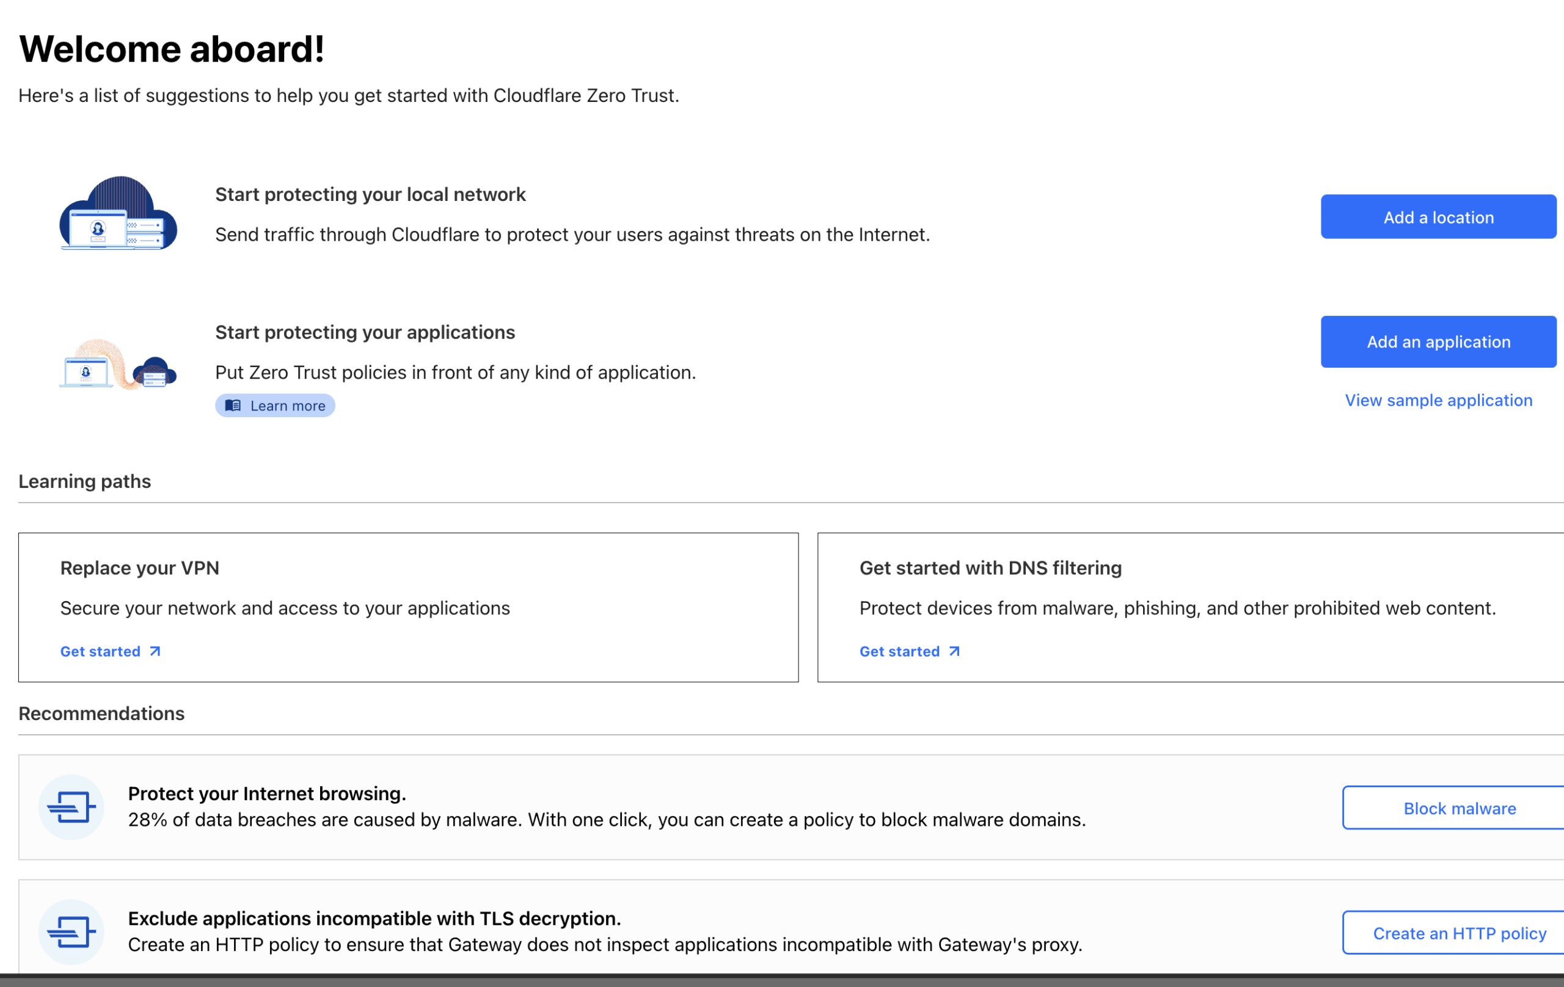Click the local network cloud illustration
The width and height of the screenshot is (1564, 987).
click(x=118, y=213)
